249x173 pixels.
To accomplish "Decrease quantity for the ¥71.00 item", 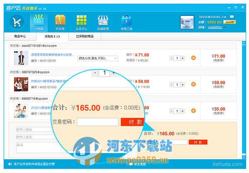I will tap(171, 58).
